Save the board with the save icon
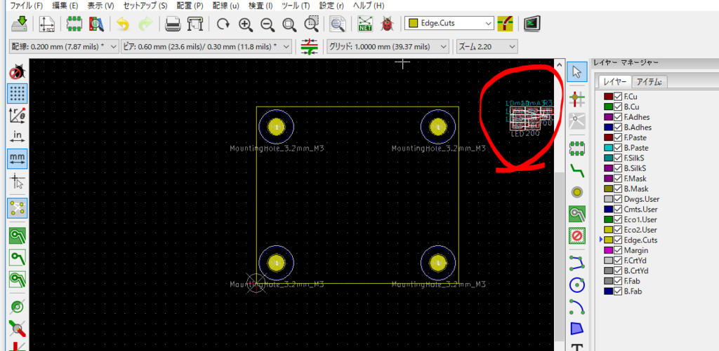Image resolution: width=719 pixels, height=351 pixels. 19,23
